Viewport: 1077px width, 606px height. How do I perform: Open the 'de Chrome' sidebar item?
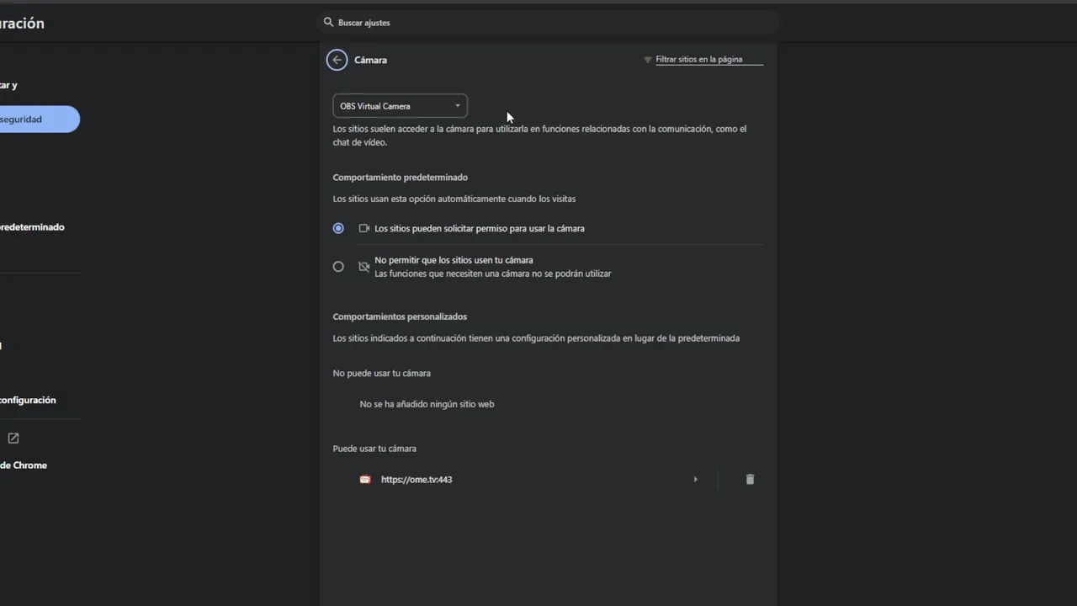pos(24,465)
